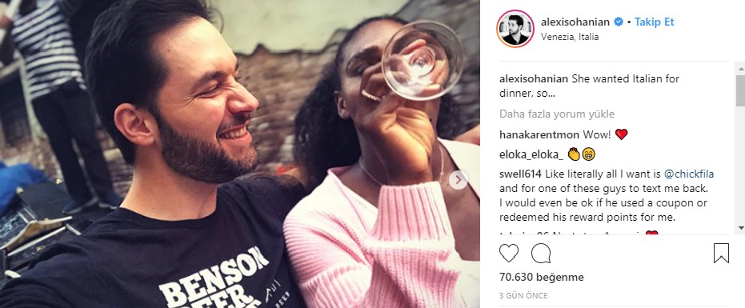The width and height of the screenshot is (745, 308).
Task: Follow the account with Takip Et
Action: pyautogui.click(x=655, y=22)
